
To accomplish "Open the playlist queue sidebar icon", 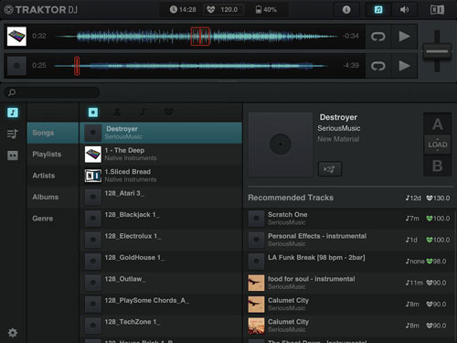I will pos(13,134).
